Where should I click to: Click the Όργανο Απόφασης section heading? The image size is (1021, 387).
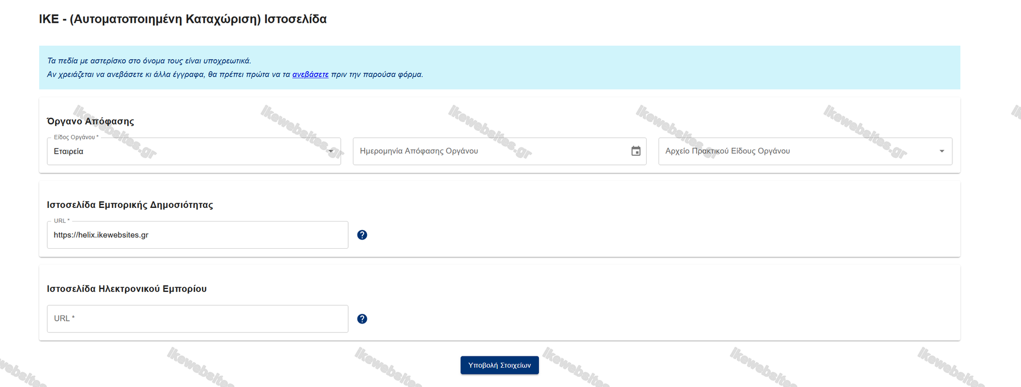tap(90, 121)
